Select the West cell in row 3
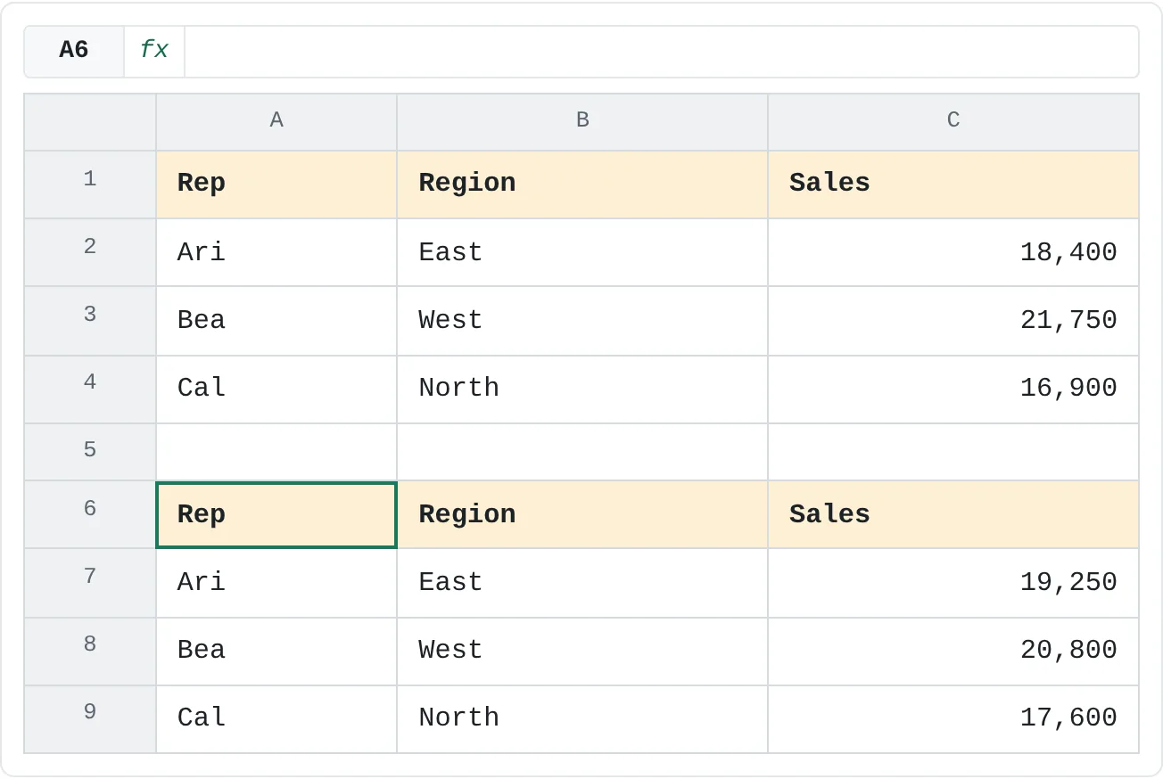Image resolution: width=1163 pixels, height=779 pixels. click(582, 321)
